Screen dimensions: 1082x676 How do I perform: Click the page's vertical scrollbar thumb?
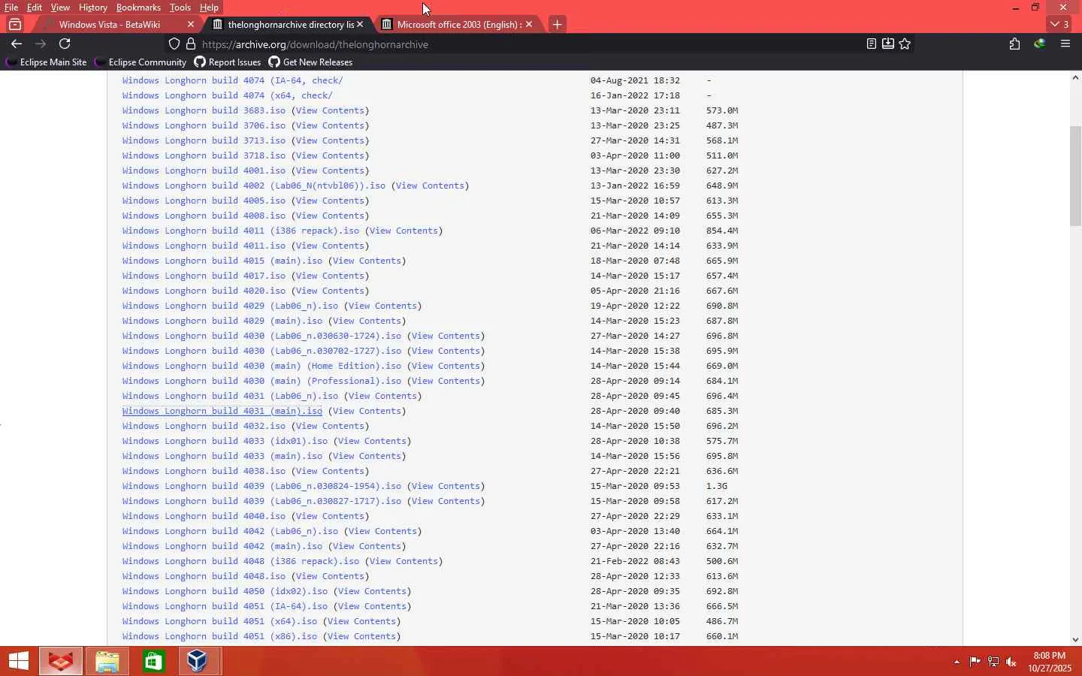click(x=1075, y=177)
